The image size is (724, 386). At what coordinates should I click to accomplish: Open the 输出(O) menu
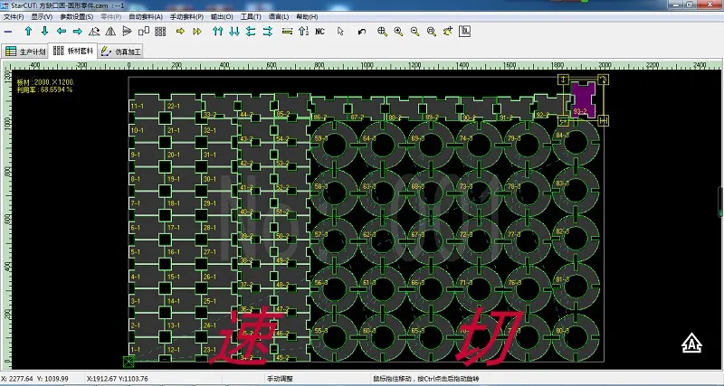[x=220, y=16]
